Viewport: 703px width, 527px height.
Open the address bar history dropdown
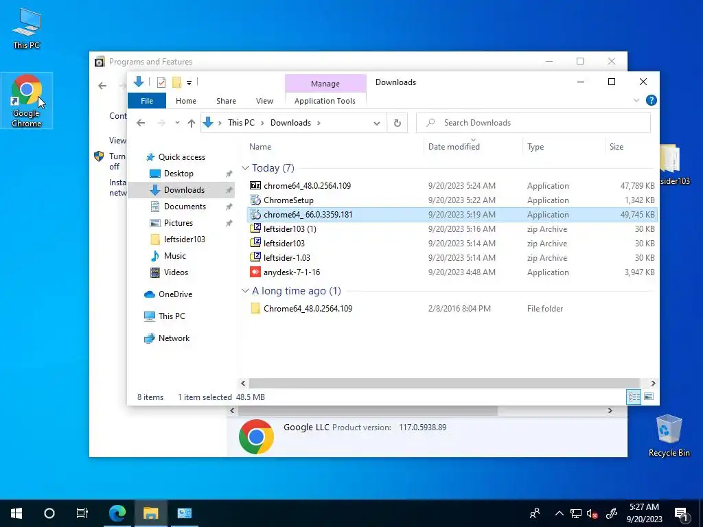click(377, 124)
